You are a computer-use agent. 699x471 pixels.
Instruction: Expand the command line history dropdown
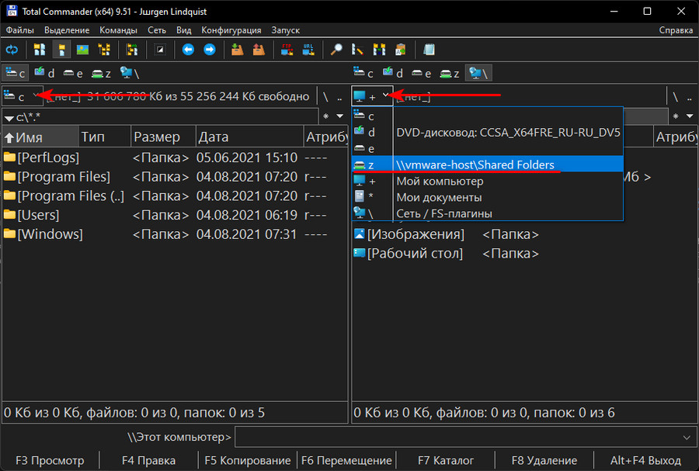point(687,437)
